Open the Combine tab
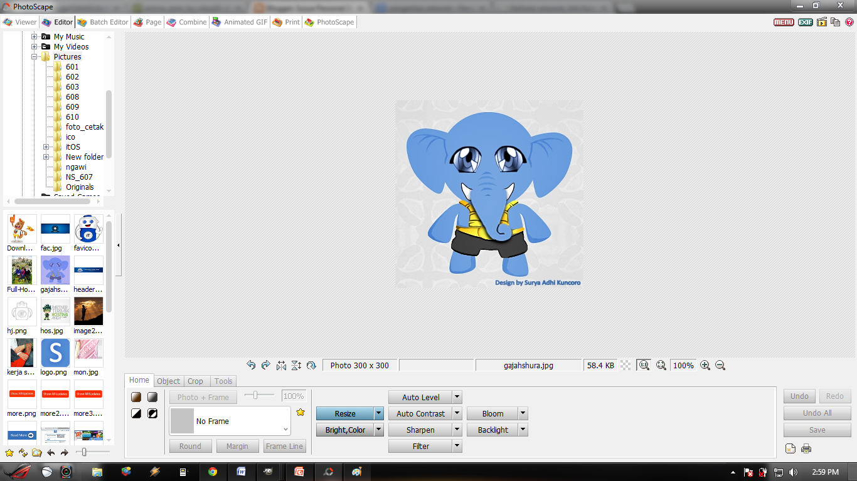Screen dimensions: 857x481 pos(187,22)
